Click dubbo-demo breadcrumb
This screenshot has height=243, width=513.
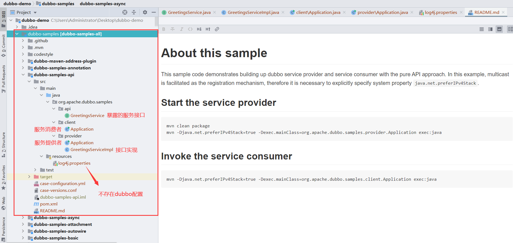click(17, 4)
